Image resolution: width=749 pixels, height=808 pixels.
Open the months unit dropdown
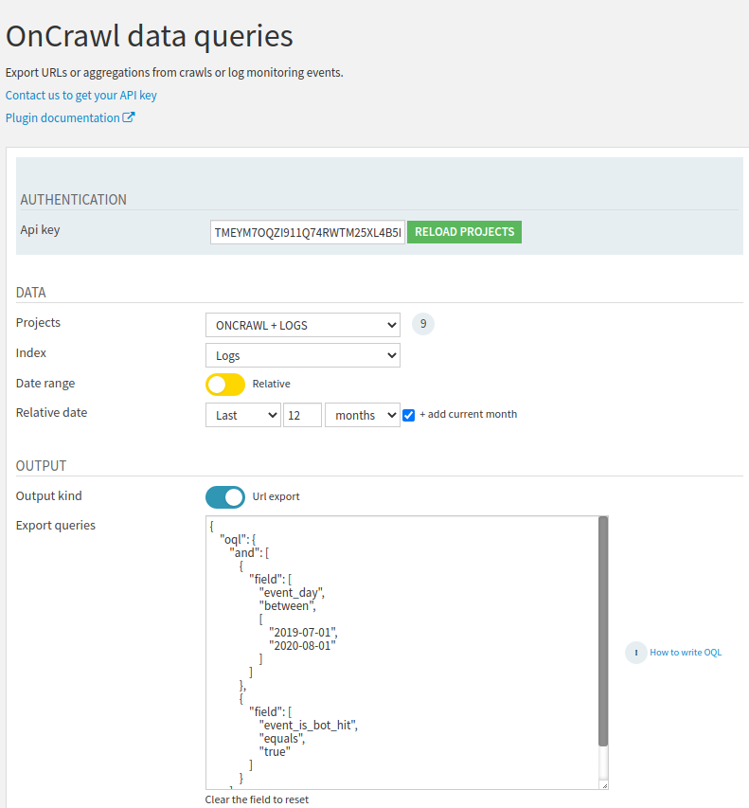coord(363,415)
